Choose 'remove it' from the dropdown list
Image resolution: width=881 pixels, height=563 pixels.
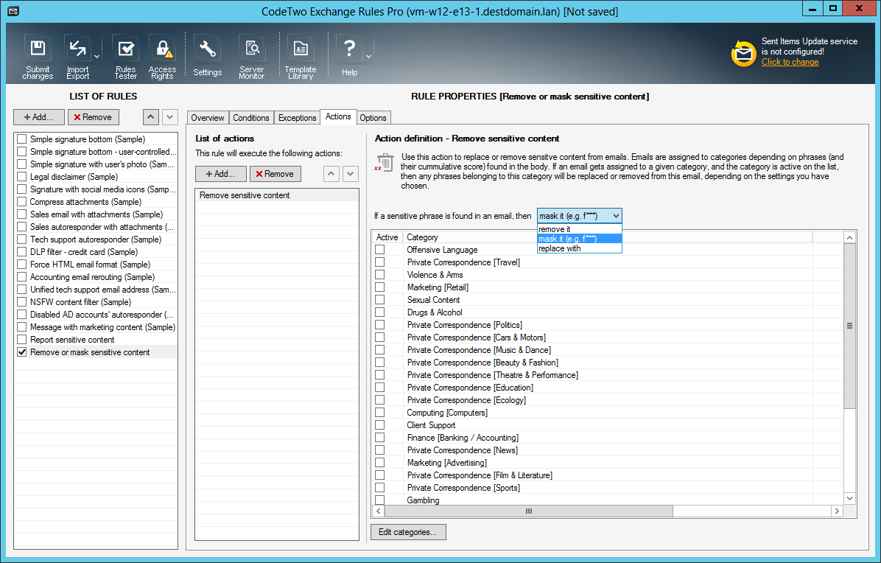point(579,229)
